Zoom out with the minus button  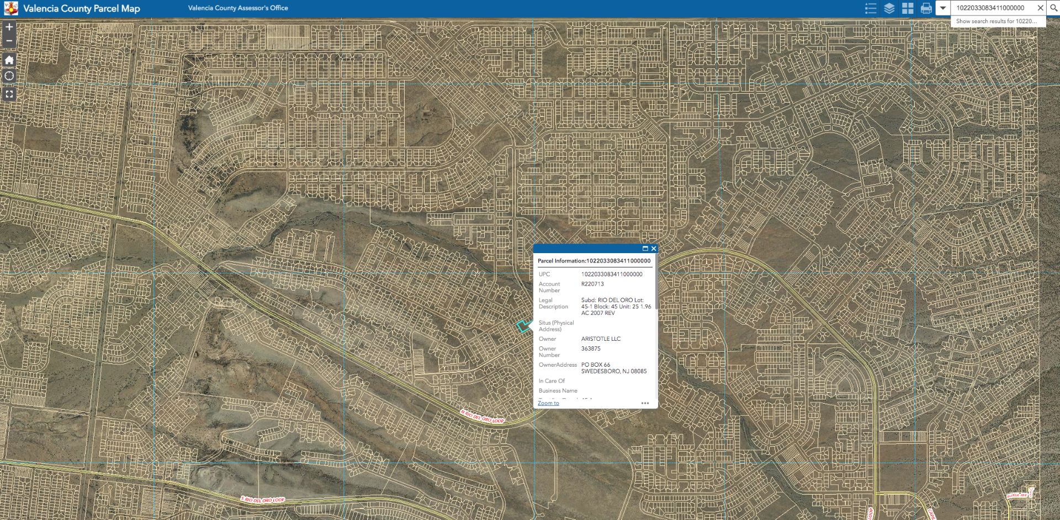[9, 41]
